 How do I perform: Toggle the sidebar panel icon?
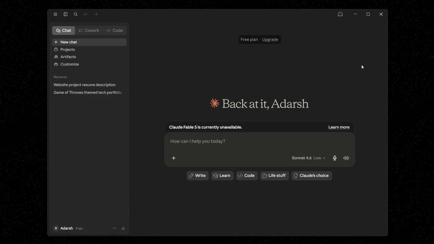point(65,14)
